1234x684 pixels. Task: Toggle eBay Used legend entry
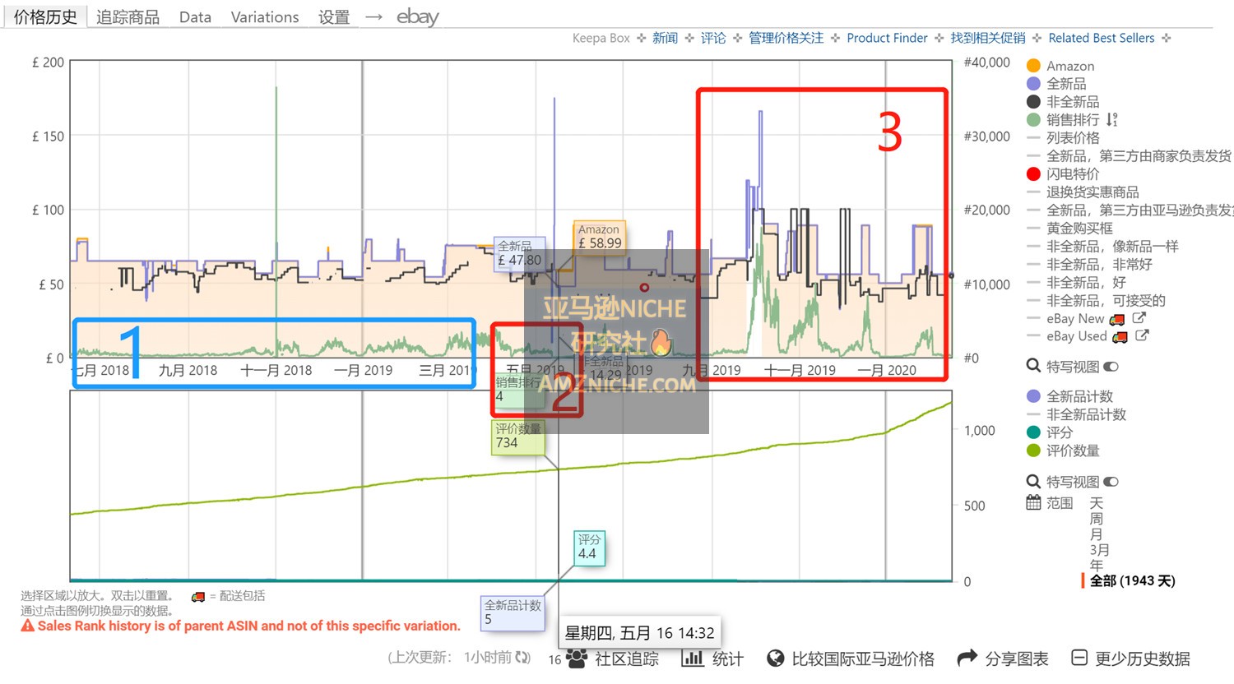coord(1077,336)
